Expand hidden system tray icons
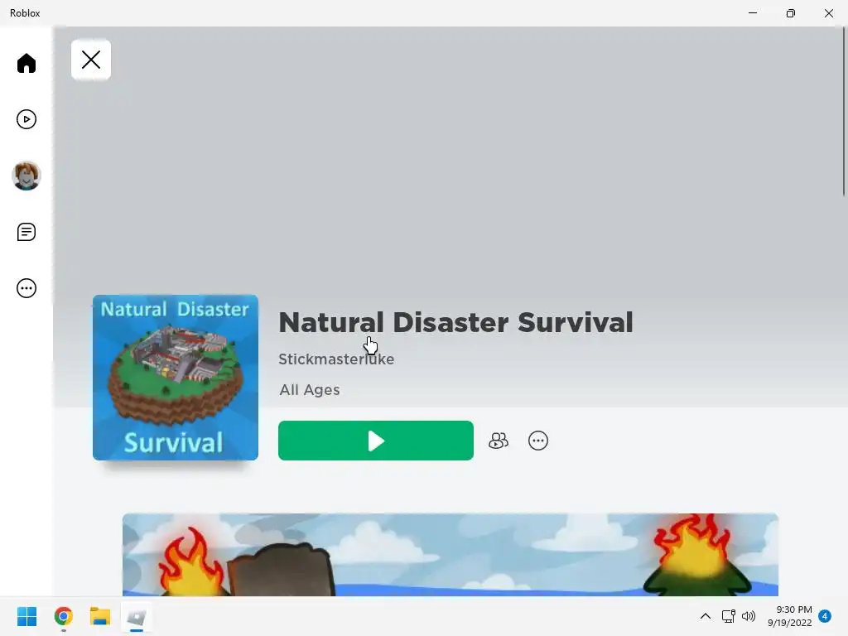The image size is (848, 636). click(x=706, y=616)
